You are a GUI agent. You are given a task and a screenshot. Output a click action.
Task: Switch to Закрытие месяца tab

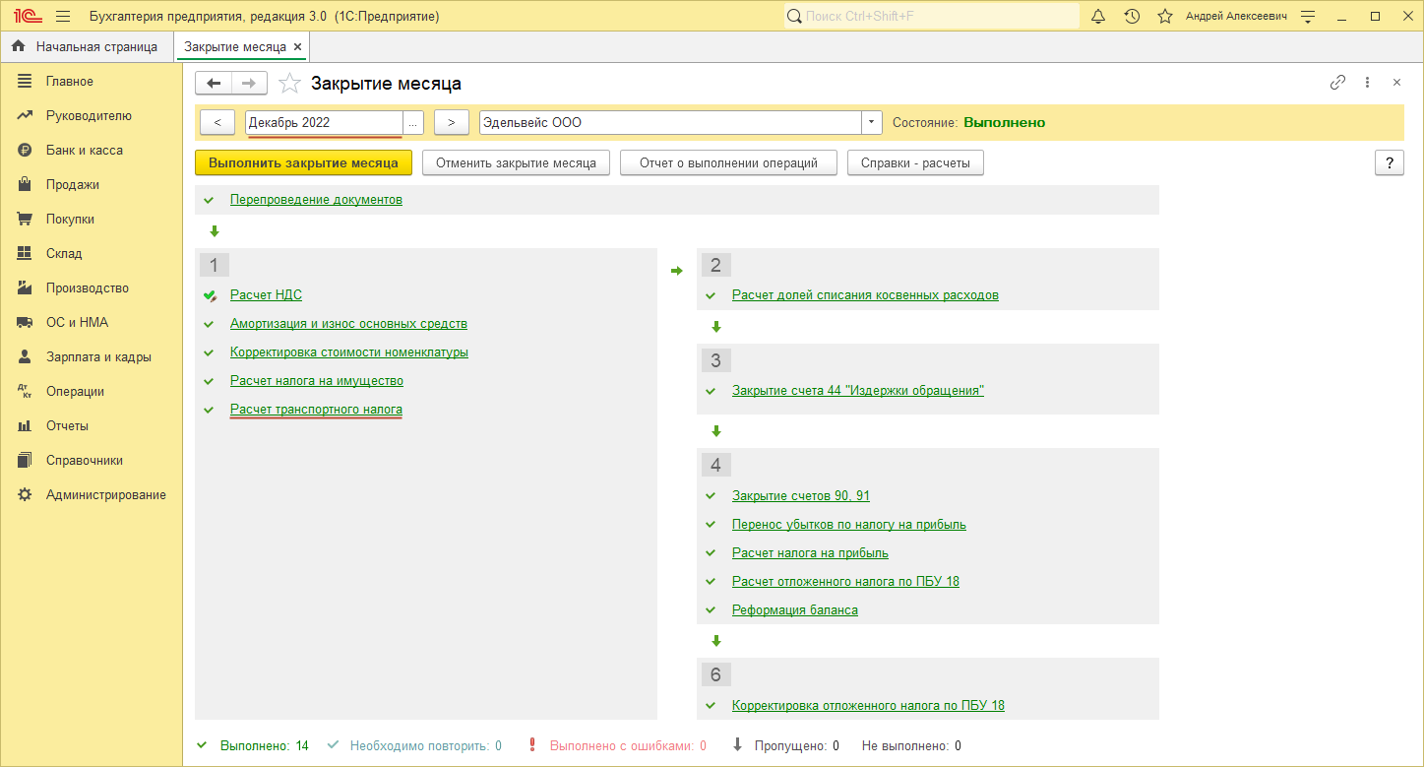point(235,46)
